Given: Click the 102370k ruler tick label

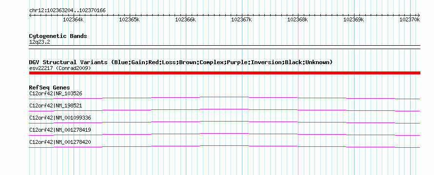Looking at the screenshot, I should click(410, 19).
